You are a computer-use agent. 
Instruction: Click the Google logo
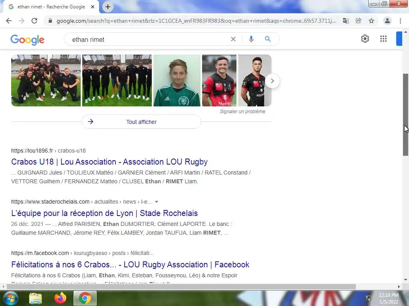point(28,39)
